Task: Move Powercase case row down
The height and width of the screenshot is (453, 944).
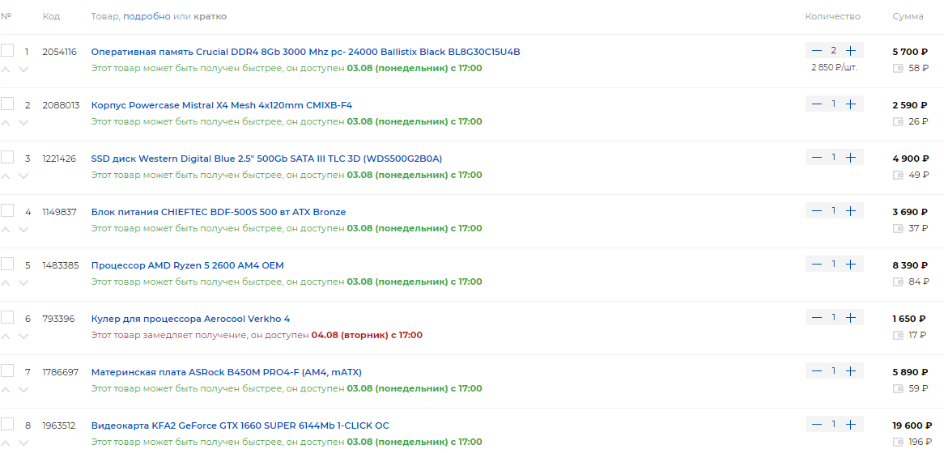Action: [x=23, y=123]
